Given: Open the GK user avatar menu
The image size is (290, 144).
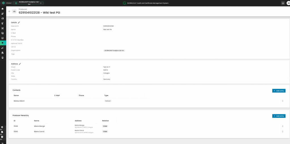Looking at the screenshot, I should (288, 3).
